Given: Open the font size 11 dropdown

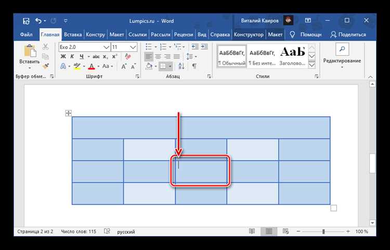Looking at the screenshot, I should click(133, 47).
